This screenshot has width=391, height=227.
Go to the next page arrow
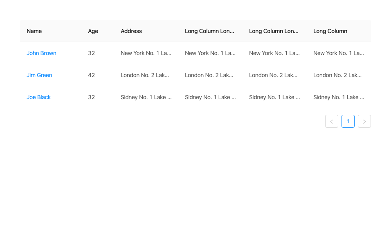click(x=364, y=121)
